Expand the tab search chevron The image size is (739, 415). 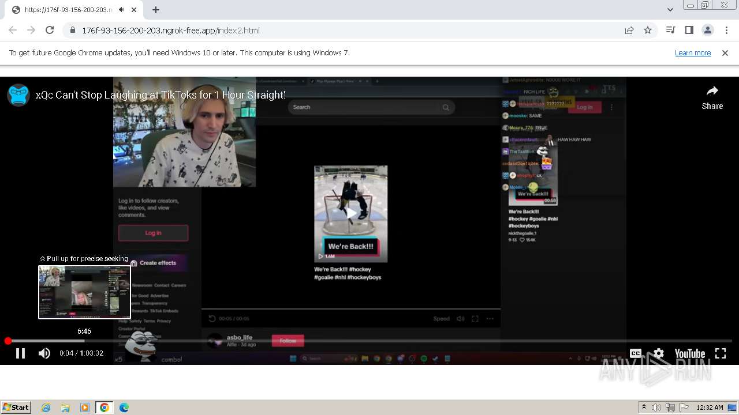click(x=670, y=10)
